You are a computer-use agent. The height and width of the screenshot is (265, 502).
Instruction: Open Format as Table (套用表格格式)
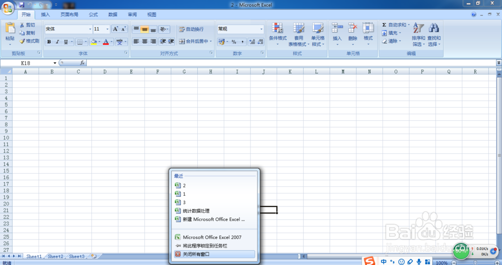tap(298, 34)
